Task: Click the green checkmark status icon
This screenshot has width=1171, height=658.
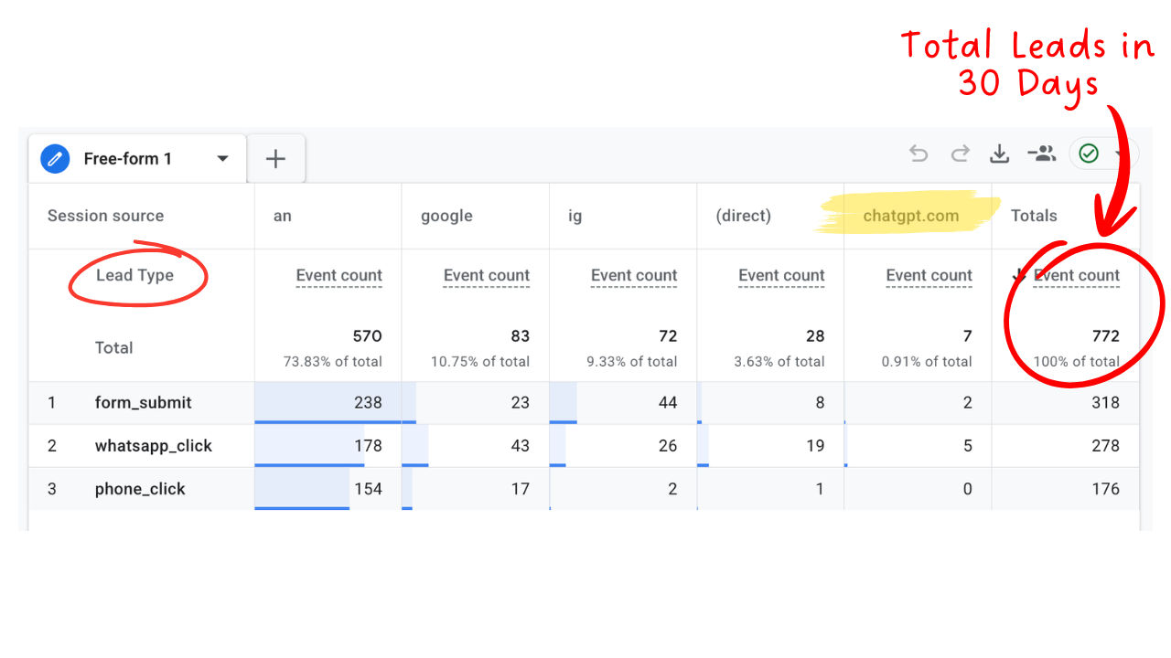Action: [x=1089, y=154]
